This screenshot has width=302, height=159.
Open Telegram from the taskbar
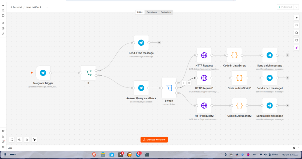[138, 155]
